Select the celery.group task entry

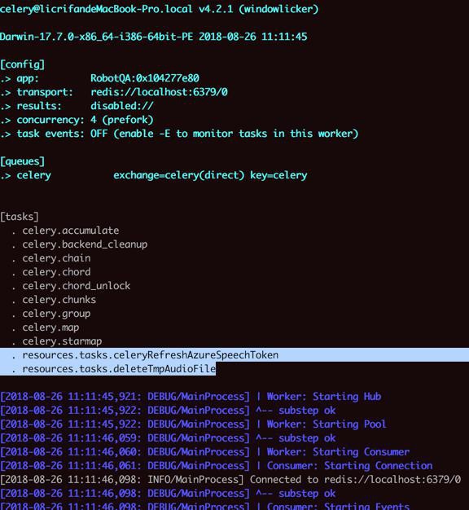pyautogui.click(x=51, y=314)
